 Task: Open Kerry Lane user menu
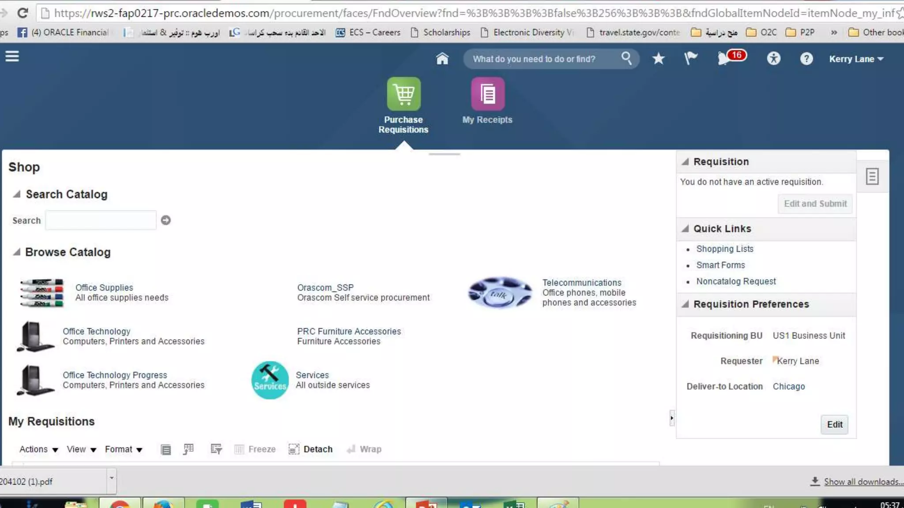tap(856, 59)
